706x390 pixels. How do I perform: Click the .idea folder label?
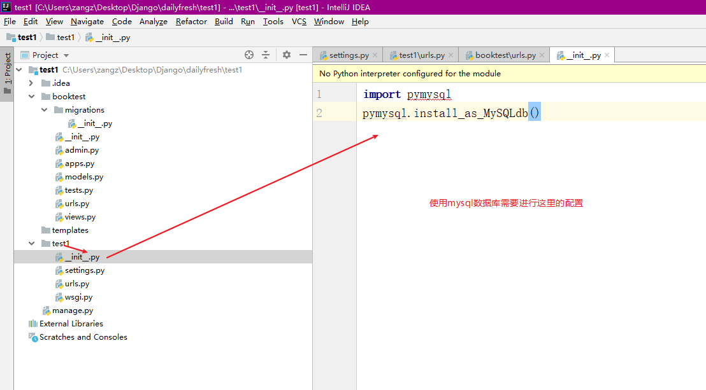pos(61,83)
